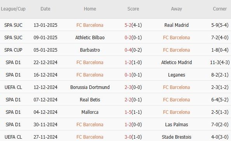This screenshot has width=231, height=141.
Task: Click the League/Cup column header
Action: click(x=13, y=9)
